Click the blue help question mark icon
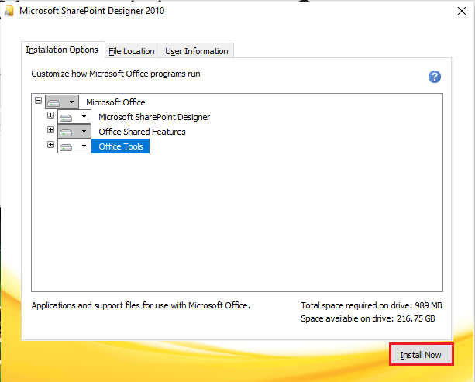The image size is (475, 382). (435, 77)
